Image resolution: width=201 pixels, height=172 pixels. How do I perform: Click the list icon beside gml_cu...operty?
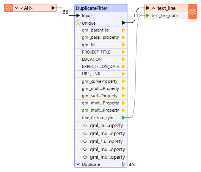pyautogui.click(x=85, y=125)
